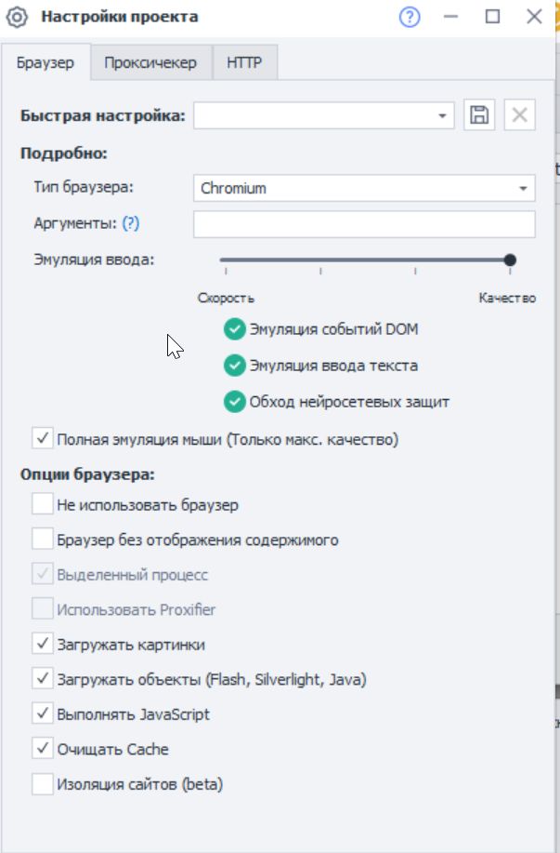Click the settings gear icon in title bar
This screenshot has width=560, height=853.
pyautogui.click(x=18, y=17)
